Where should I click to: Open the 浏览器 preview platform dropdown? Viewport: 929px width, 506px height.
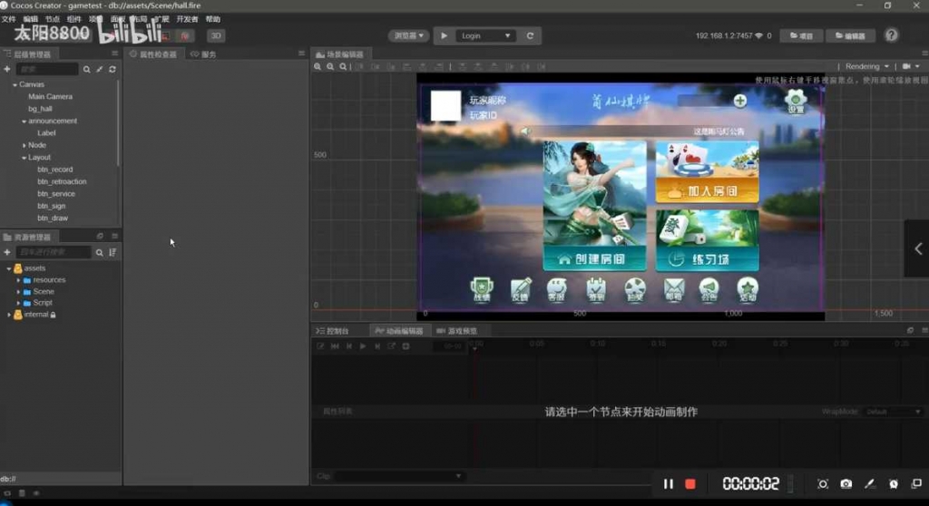(409, 35)
